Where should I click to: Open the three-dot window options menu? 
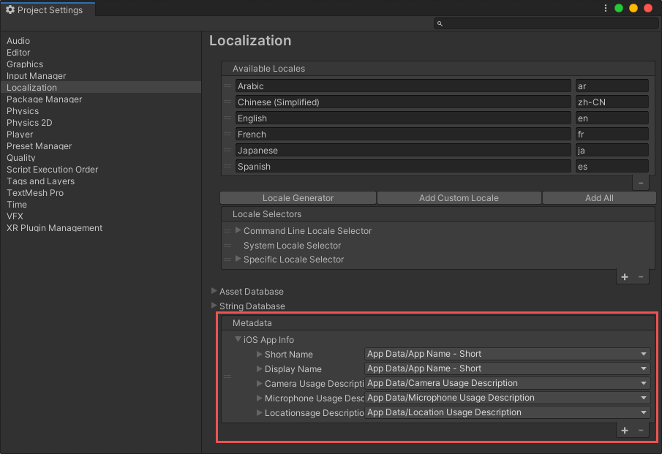pyautogui.click(x=606, y=9)
